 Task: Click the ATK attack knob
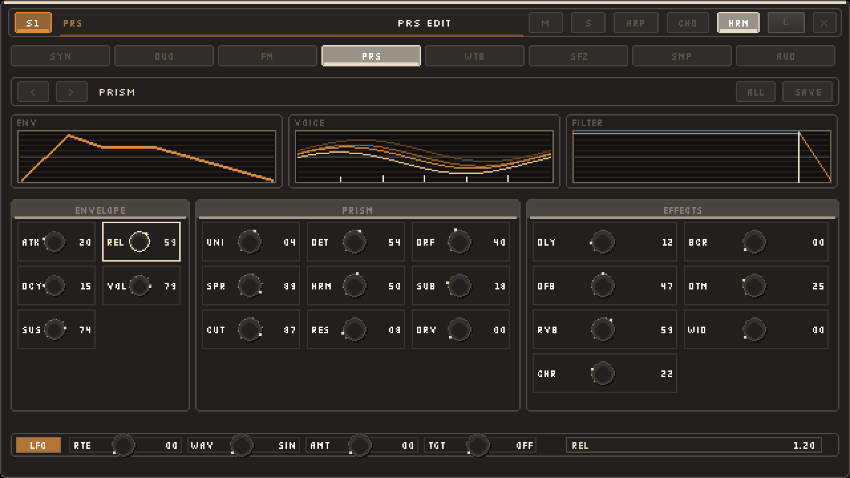tap(54, 242)
